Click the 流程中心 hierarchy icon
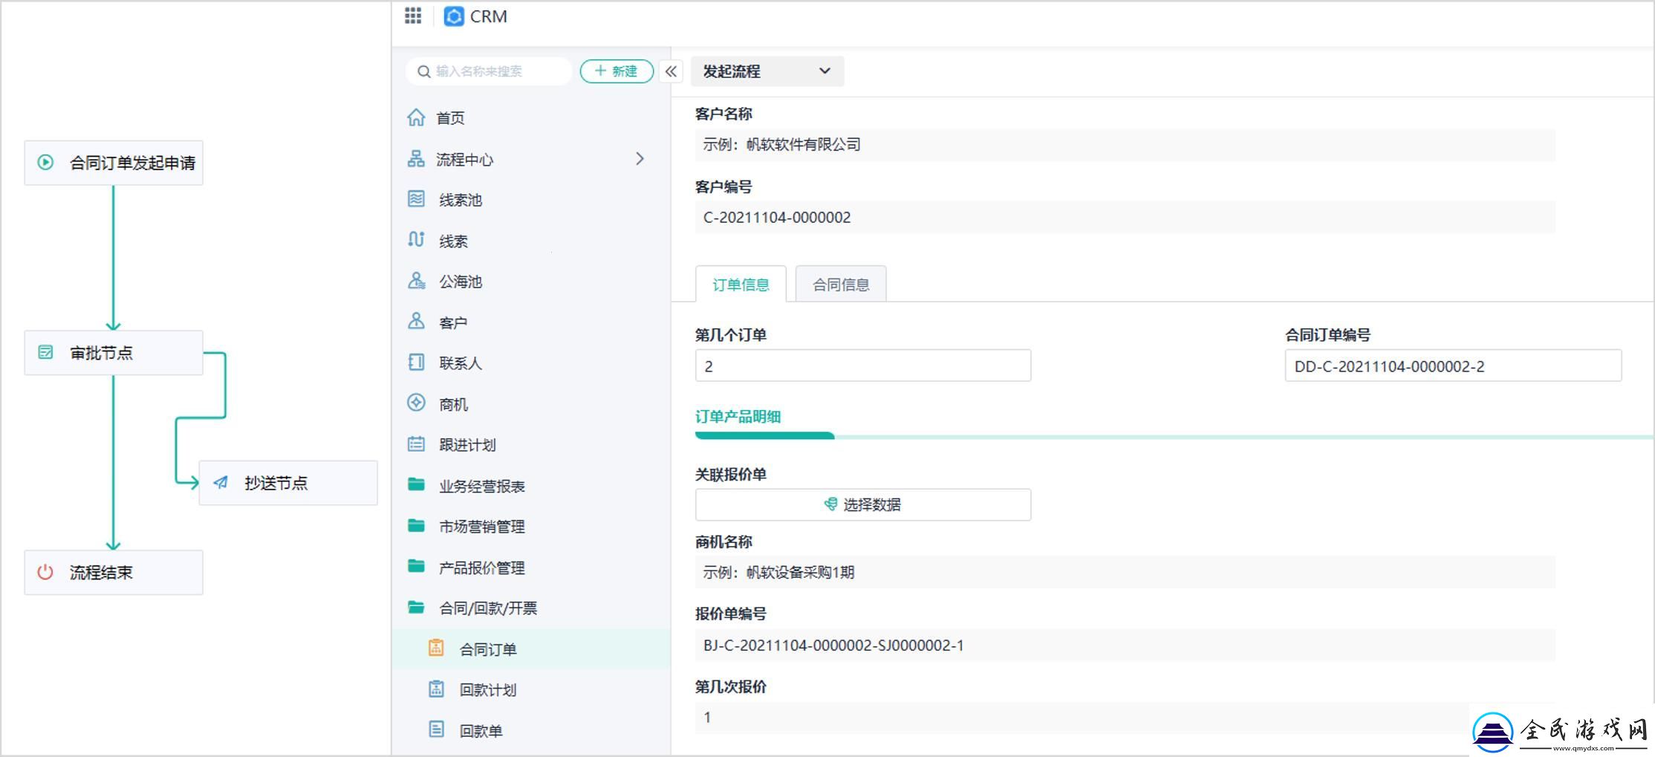 (416, 158)
